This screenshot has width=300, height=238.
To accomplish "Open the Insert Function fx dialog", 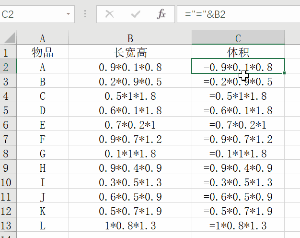I will point(161,14).
